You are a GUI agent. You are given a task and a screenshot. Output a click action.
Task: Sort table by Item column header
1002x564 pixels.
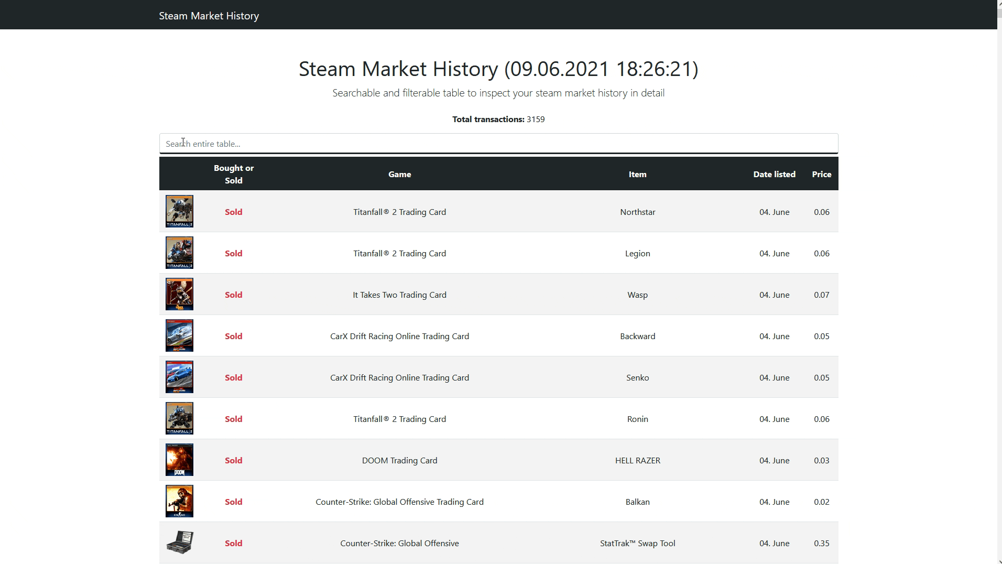(637, 174)
